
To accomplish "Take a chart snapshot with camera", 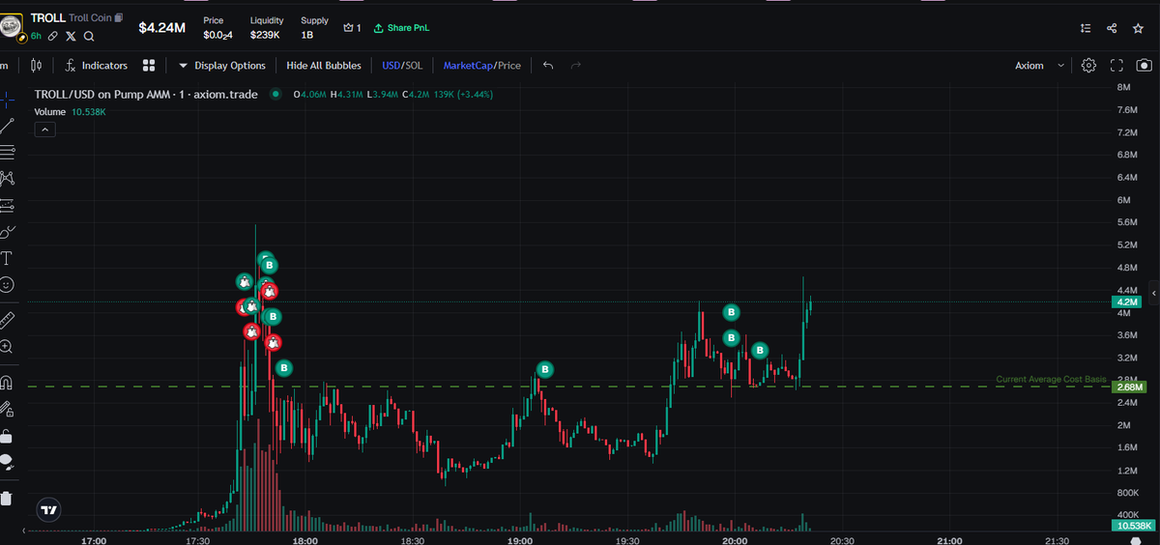I will (1145, 66).
